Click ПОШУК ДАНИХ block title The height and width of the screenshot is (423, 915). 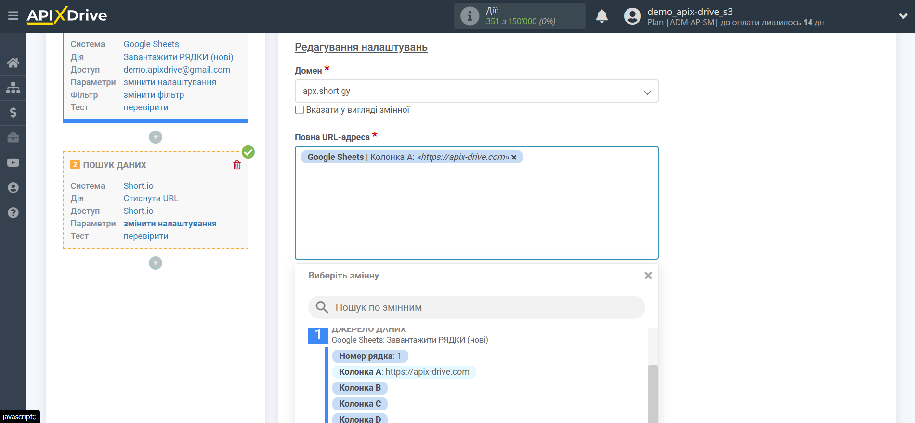[115, 165]
